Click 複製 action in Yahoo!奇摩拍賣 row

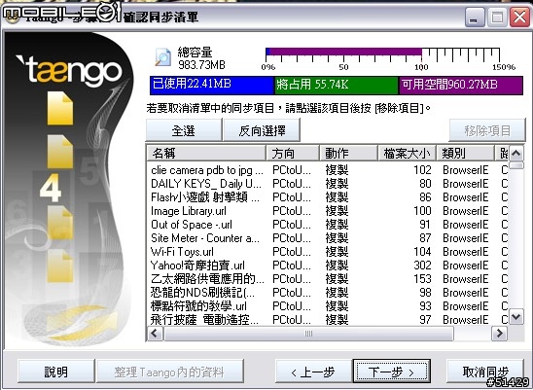(x=337, y=266)
